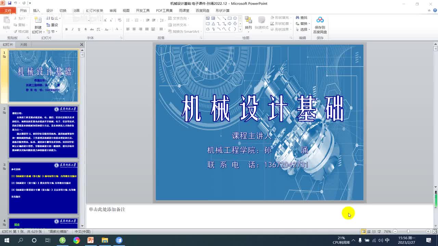Click the Find (查找) binoculars button
Viewport: 438px width, 246px height.
tap(301, 18)
